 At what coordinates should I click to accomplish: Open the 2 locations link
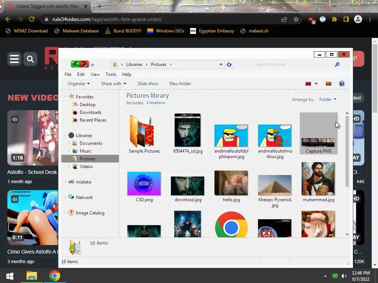pyautogui.click(x=155, y=102)
